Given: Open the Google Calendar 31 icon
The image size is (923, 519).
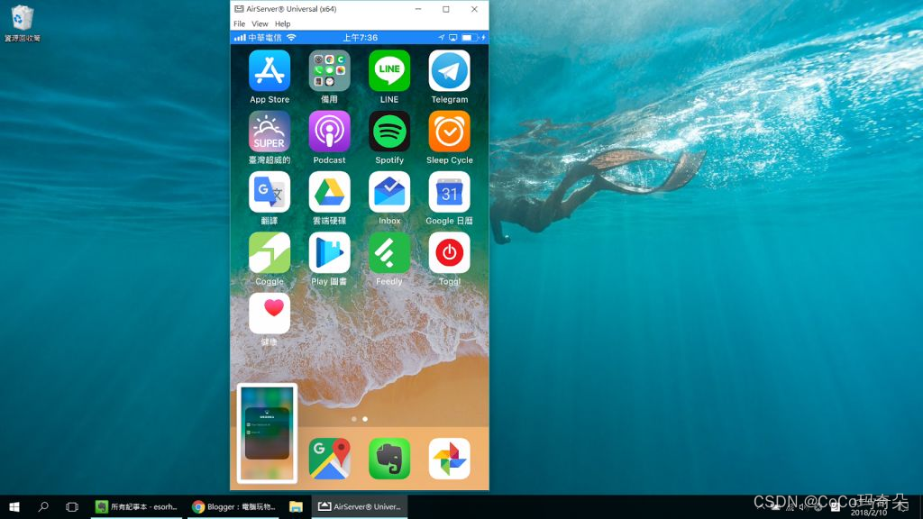Looking at the screenshot, I should point(449,192).
